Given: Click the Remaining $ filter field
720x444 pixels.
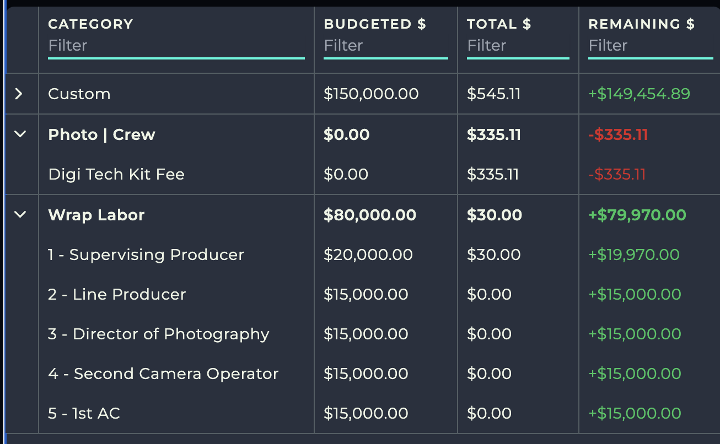Looking at the screenshot, I should (650, 46).
